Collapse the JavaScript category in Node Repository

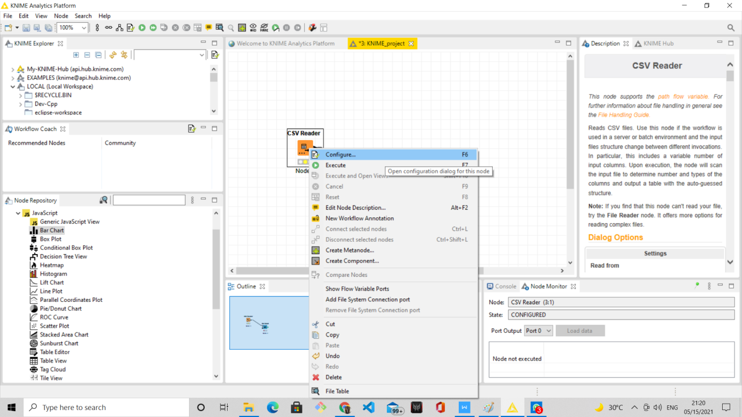18,213
